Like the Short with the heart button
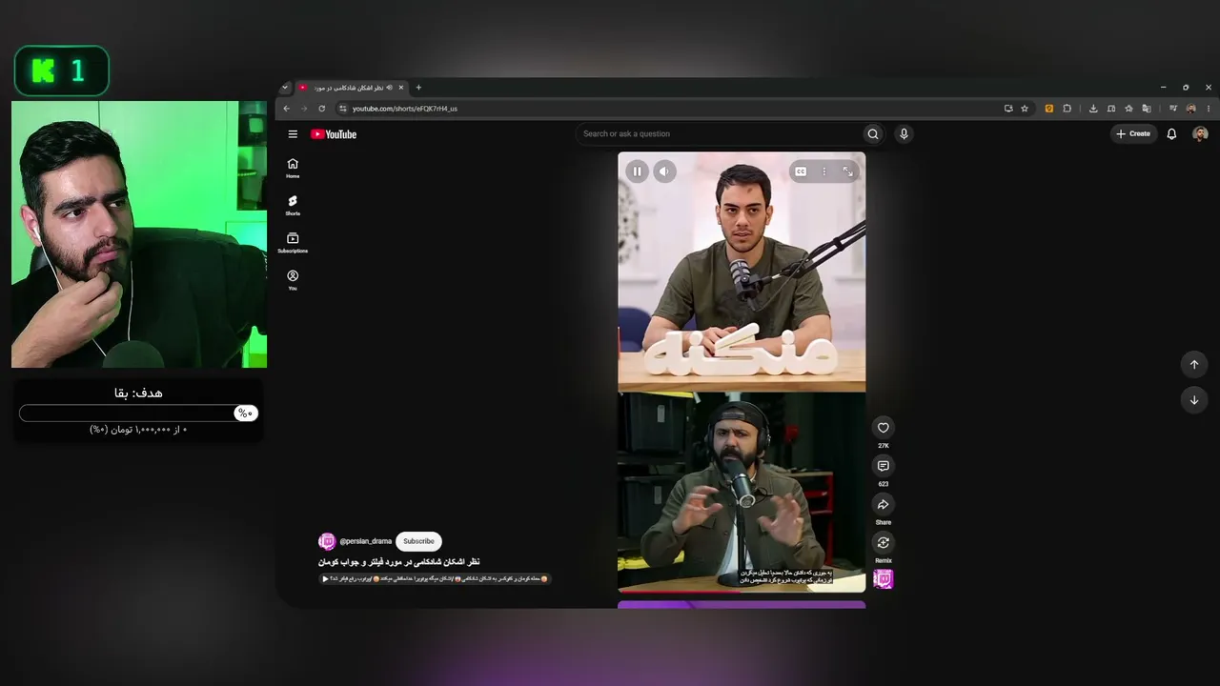Image resolution: width=1220 pixels, height=686 pixels. (884, 428)
